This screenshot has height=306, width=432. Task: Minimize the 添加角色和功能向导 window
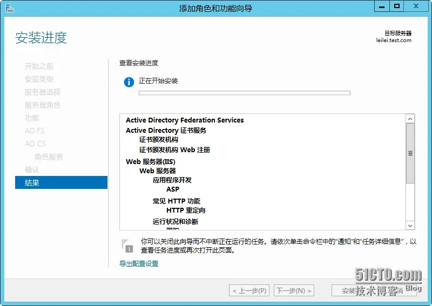point(382,6)
